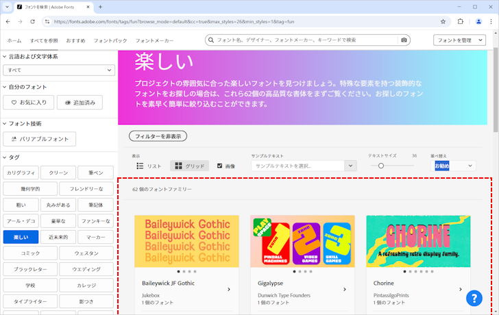This screenshot has width=499, height=315.
Task: Open a new browser tab
Action: coord(100,7)
